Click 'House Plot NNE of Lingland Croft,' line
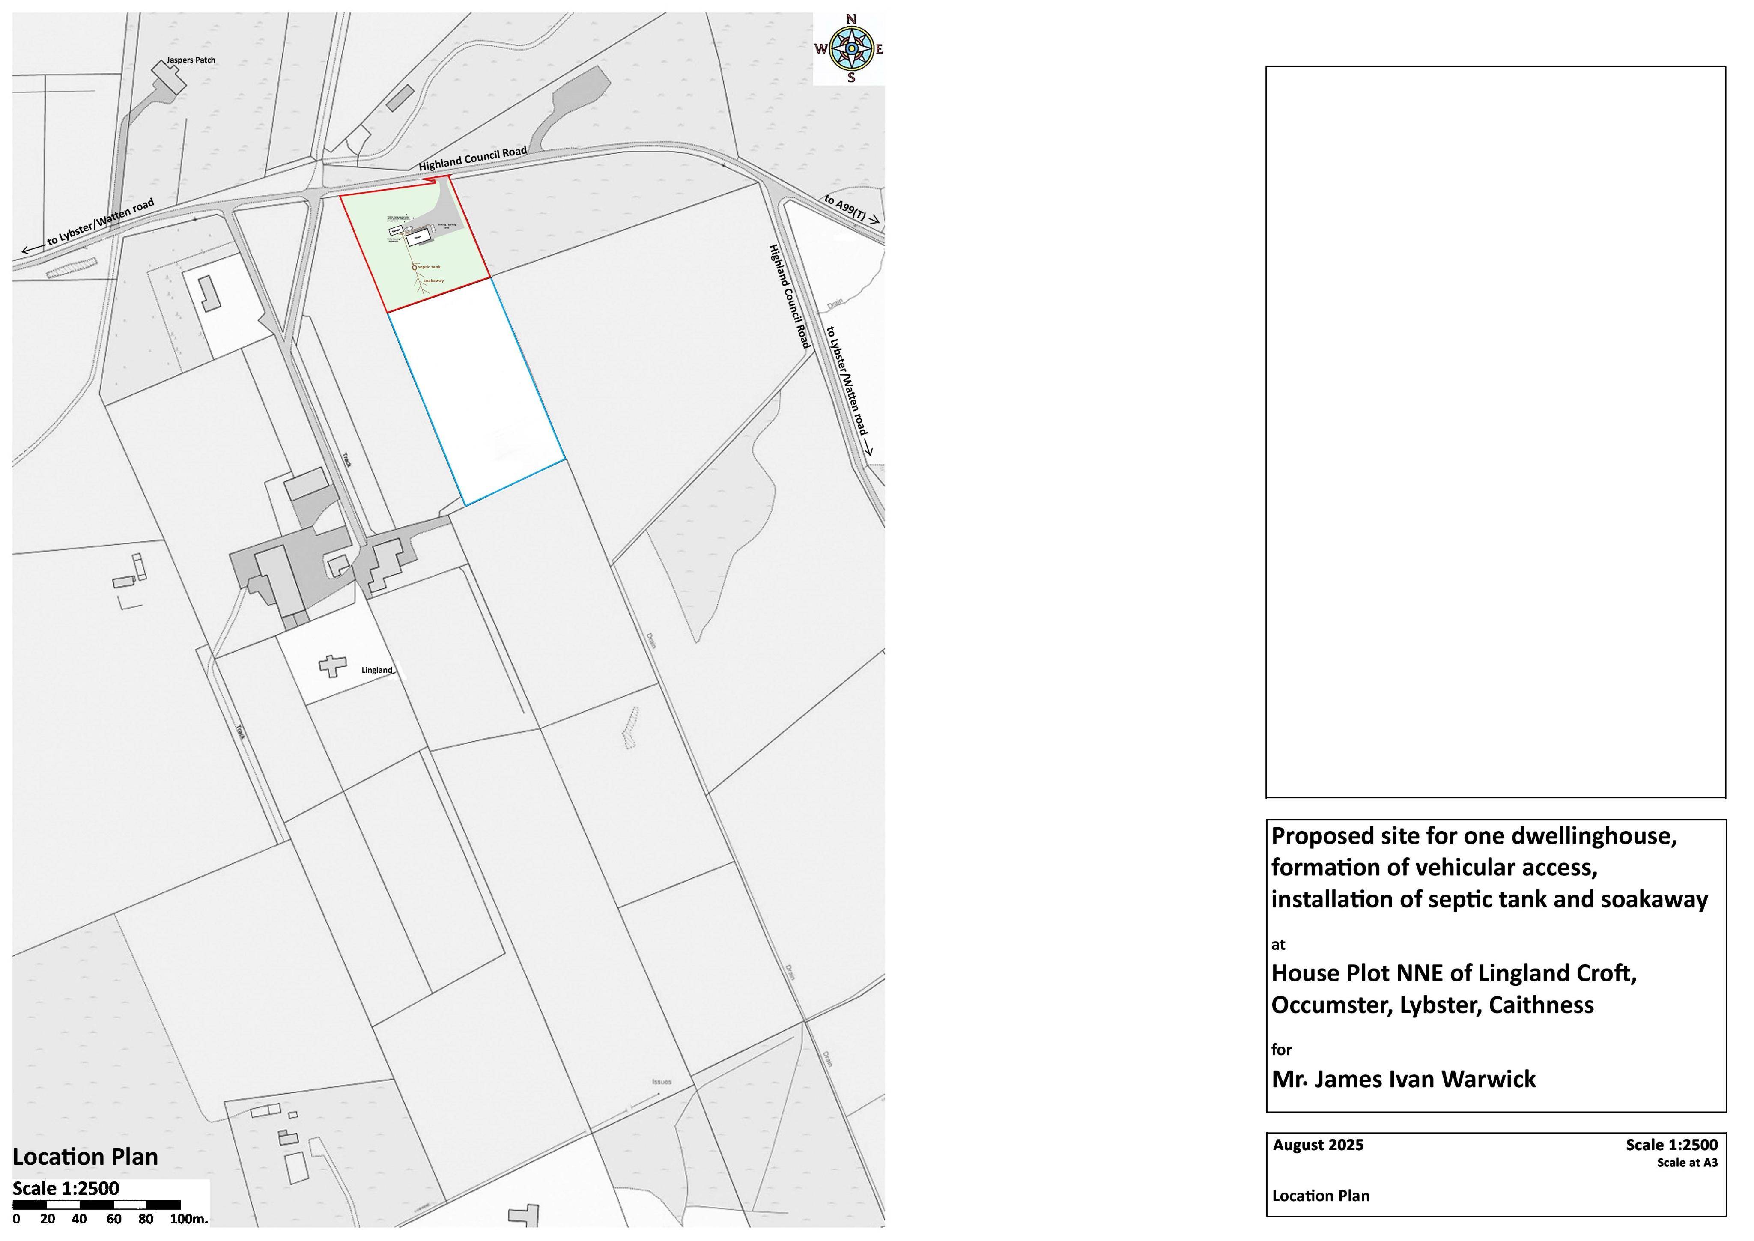 click(x=1454, y=973)
